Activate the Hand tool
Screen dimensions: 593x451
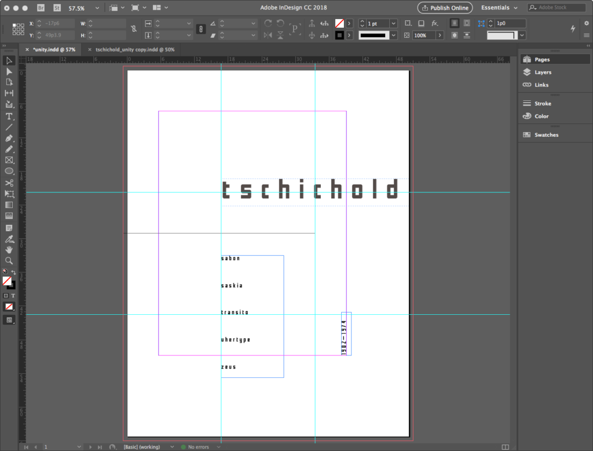9,249
